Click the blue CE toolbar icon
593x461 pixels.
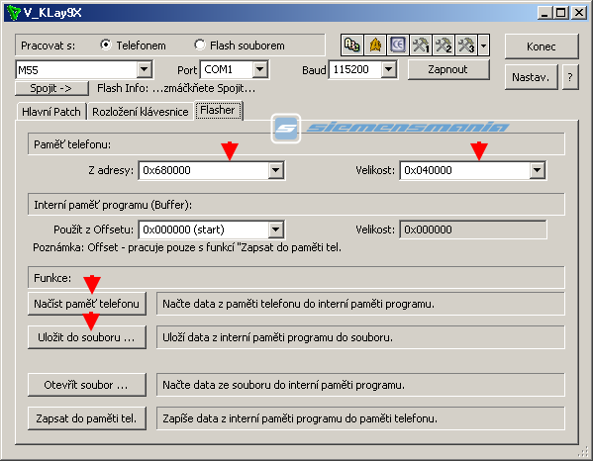[x=398, y=46]
